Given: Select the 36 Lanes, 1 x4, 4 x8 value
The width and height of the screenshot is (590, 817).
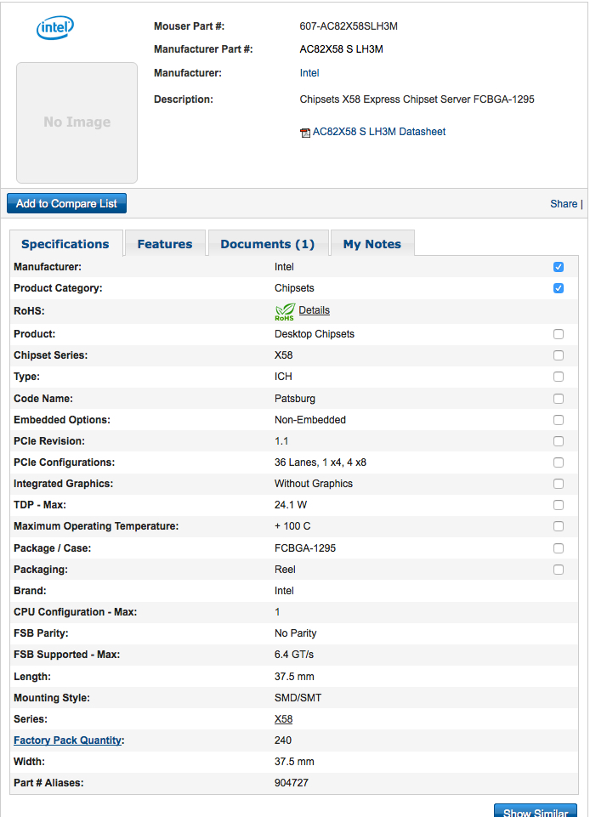Looking at the screenshot, I should click(x=321, y=462).
